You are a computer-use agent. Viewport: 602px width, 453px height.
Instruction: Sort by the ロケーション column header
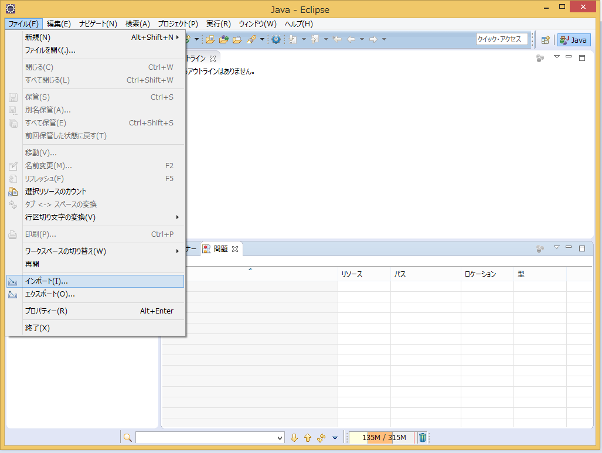click(x=487, y=274)
